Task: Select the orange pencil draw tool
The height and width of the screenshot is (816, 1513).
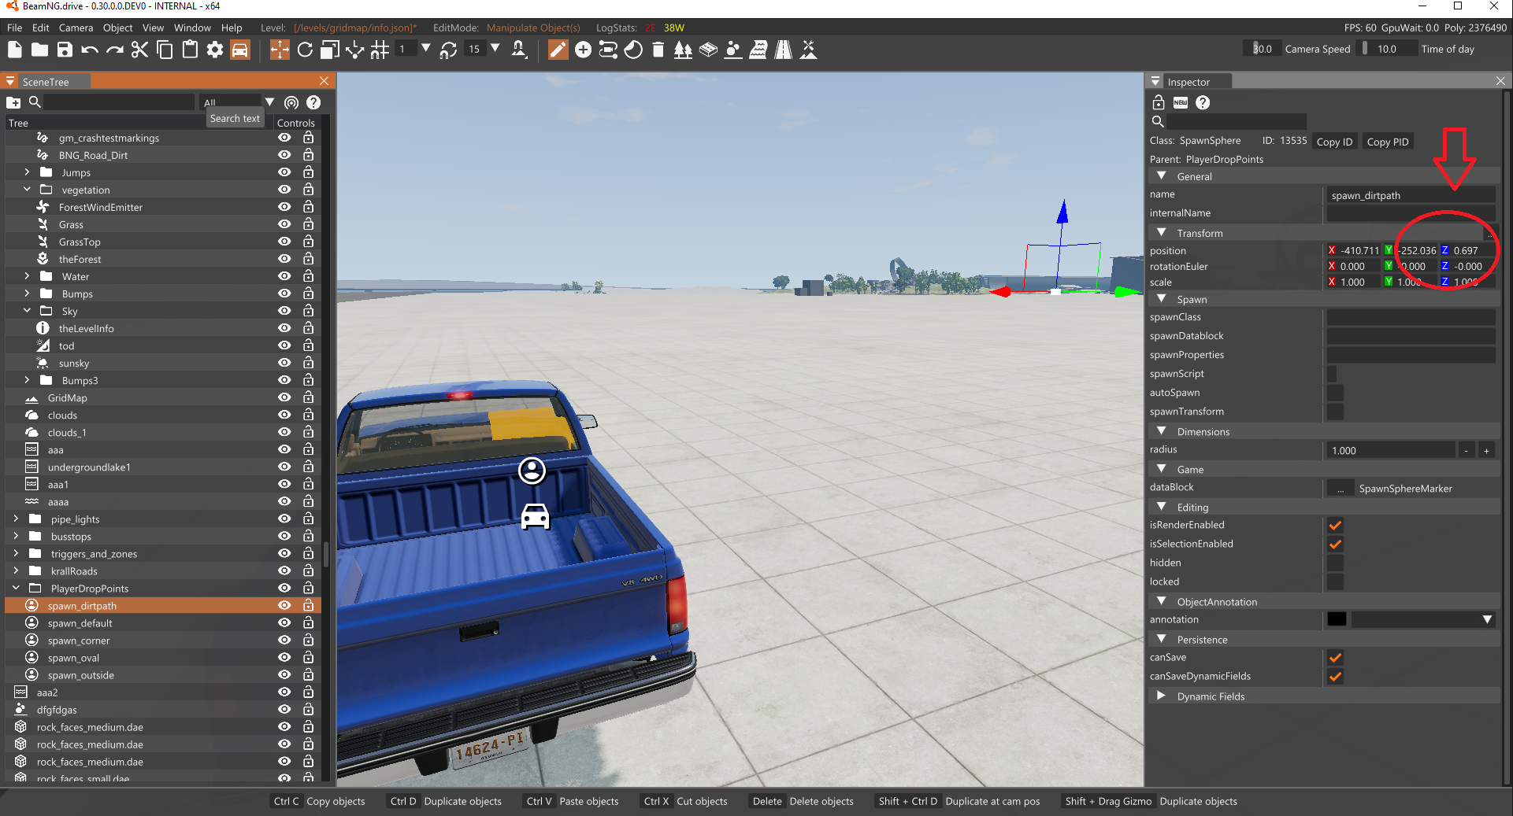Action: coord(558,49)
